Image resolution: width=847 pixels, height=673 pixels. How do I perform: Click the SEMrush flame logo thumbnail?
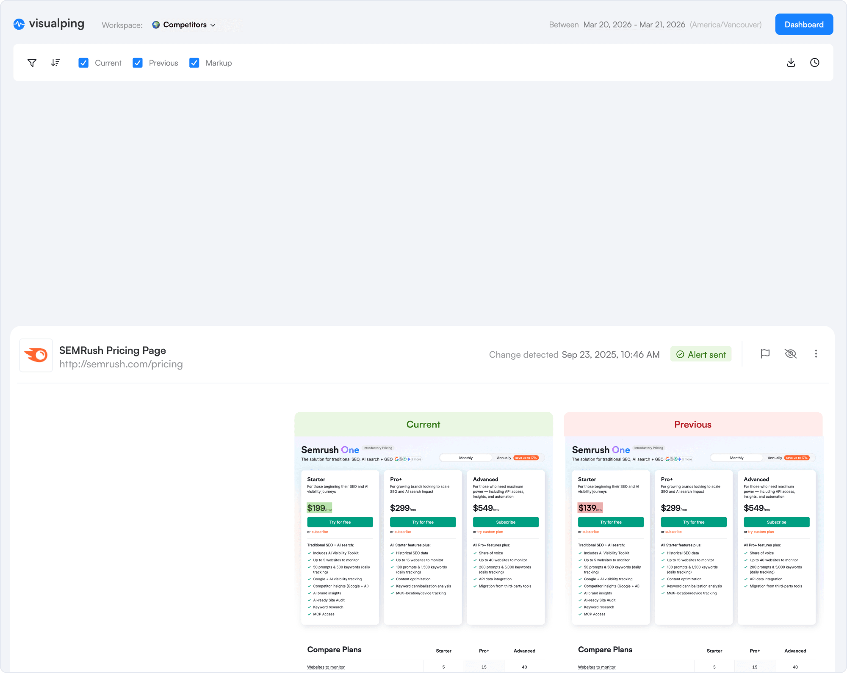tap(36, 355)
